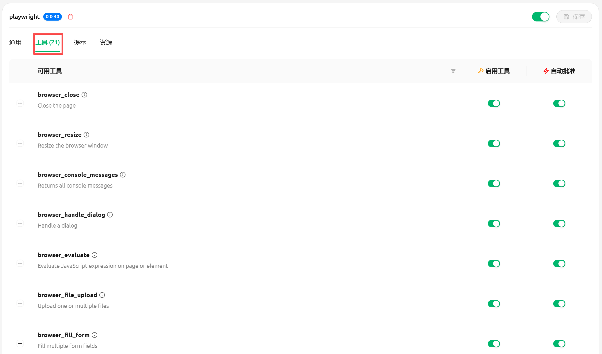Click info icon next to browser_fill_form

click(95, 335)
